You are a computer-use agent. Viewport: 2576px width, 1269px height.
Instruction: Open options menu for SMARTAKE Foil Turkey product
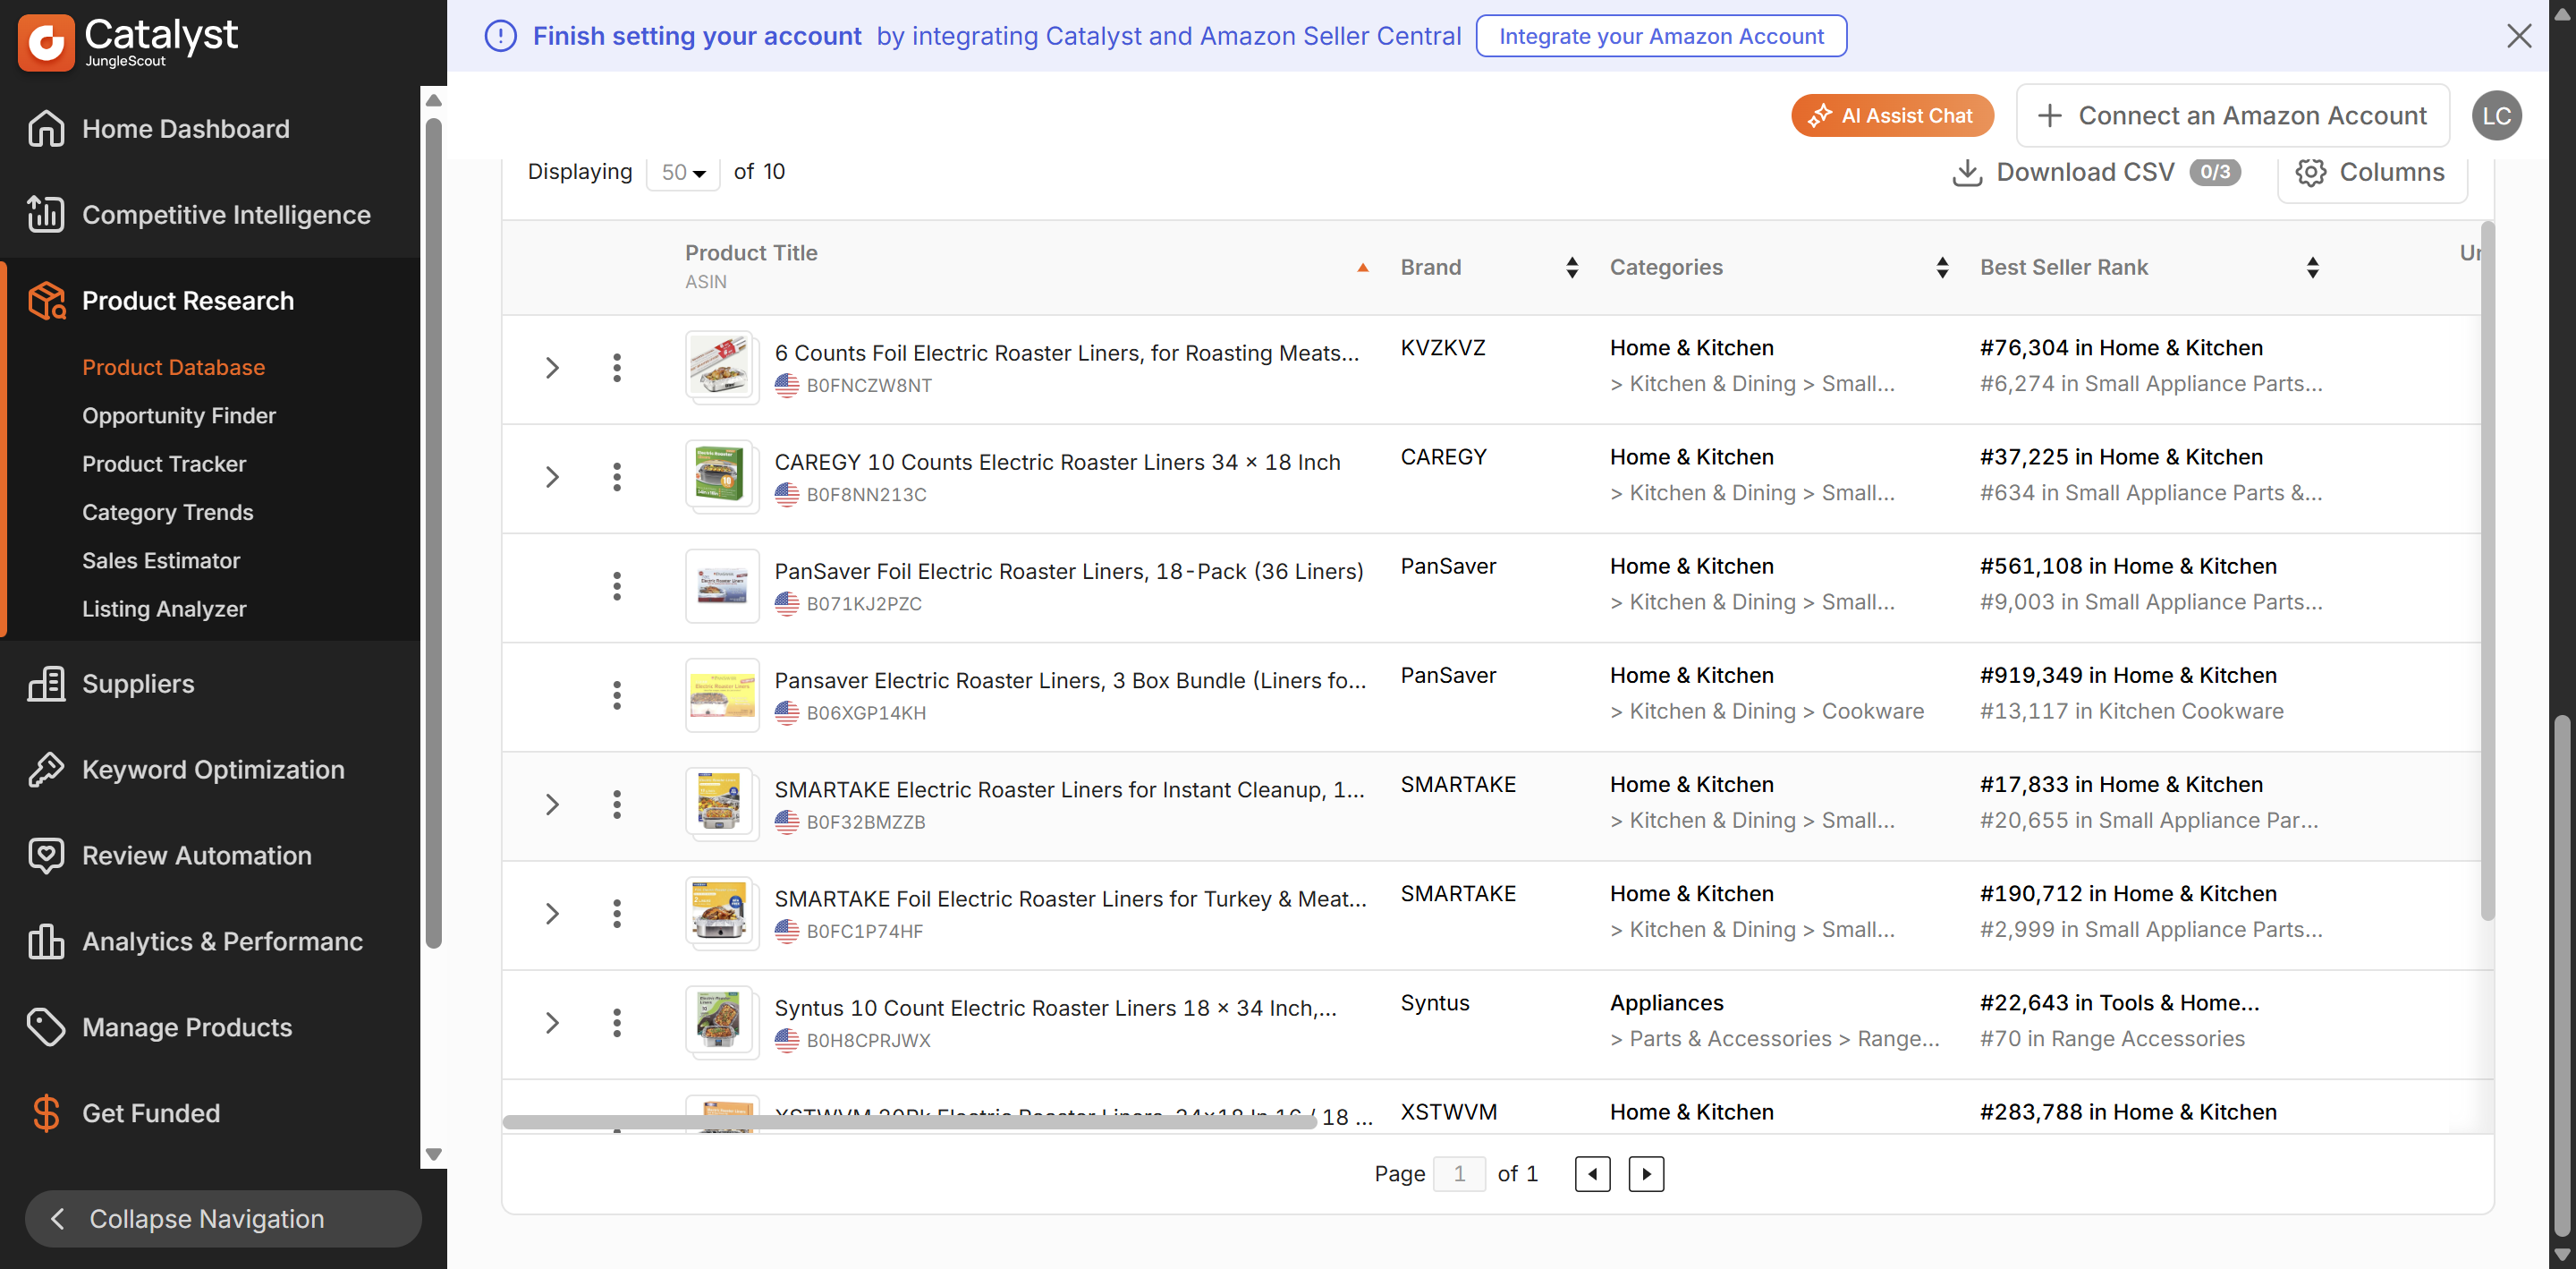click(617, 914)
